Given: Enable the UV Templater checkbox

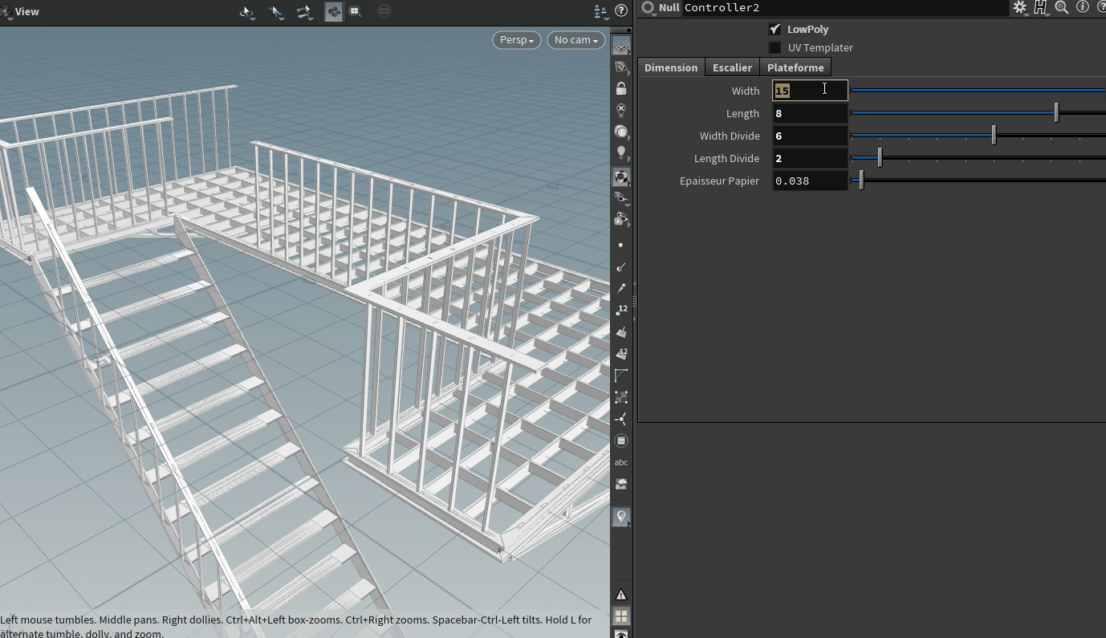Looking at the screenshot, I should pos(775,47).
